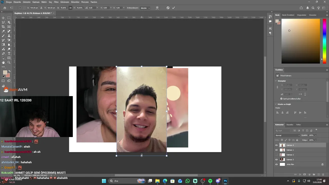The height and width of the screenshot is (185, 329).
Task: Click the hue slider in Renk panel
Action: 325,41
